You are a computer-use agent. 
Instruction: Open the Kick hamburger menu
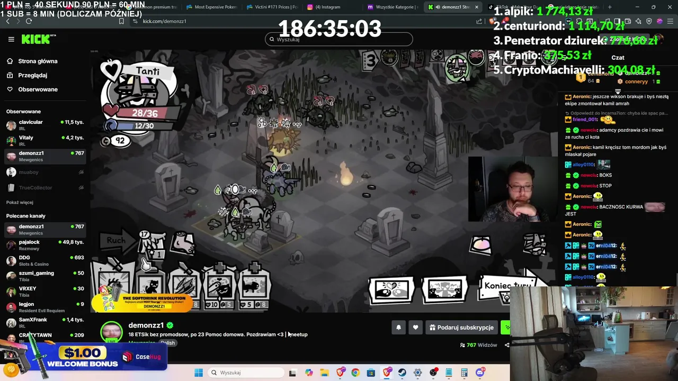[11, 39]
